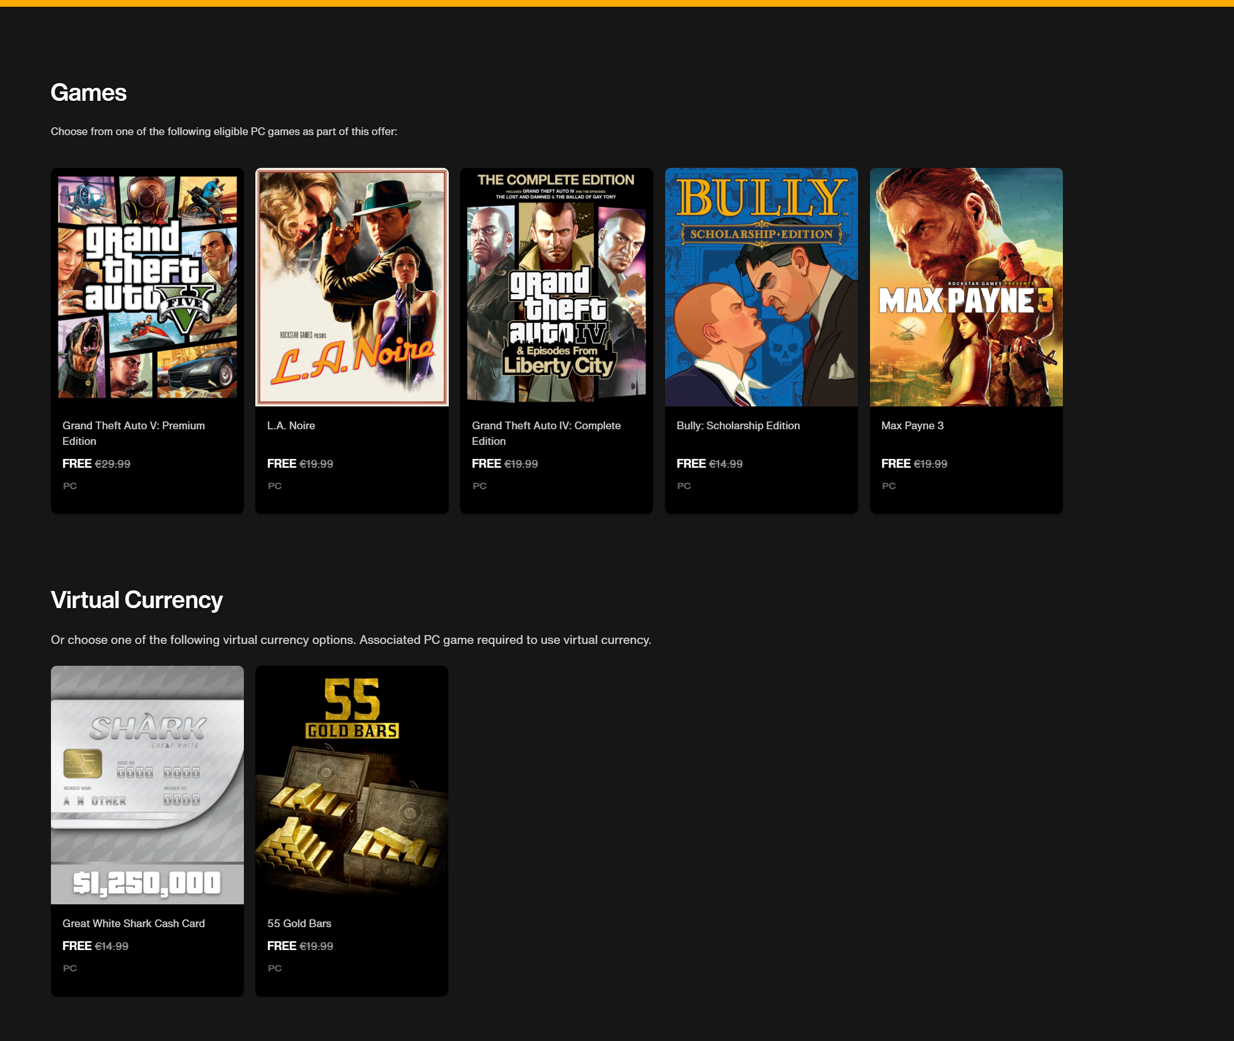Click the Bully: Scholarship Edition title link
Image resolution: width=1234 pixels, height=1041 pixels.
pos(738,426)
